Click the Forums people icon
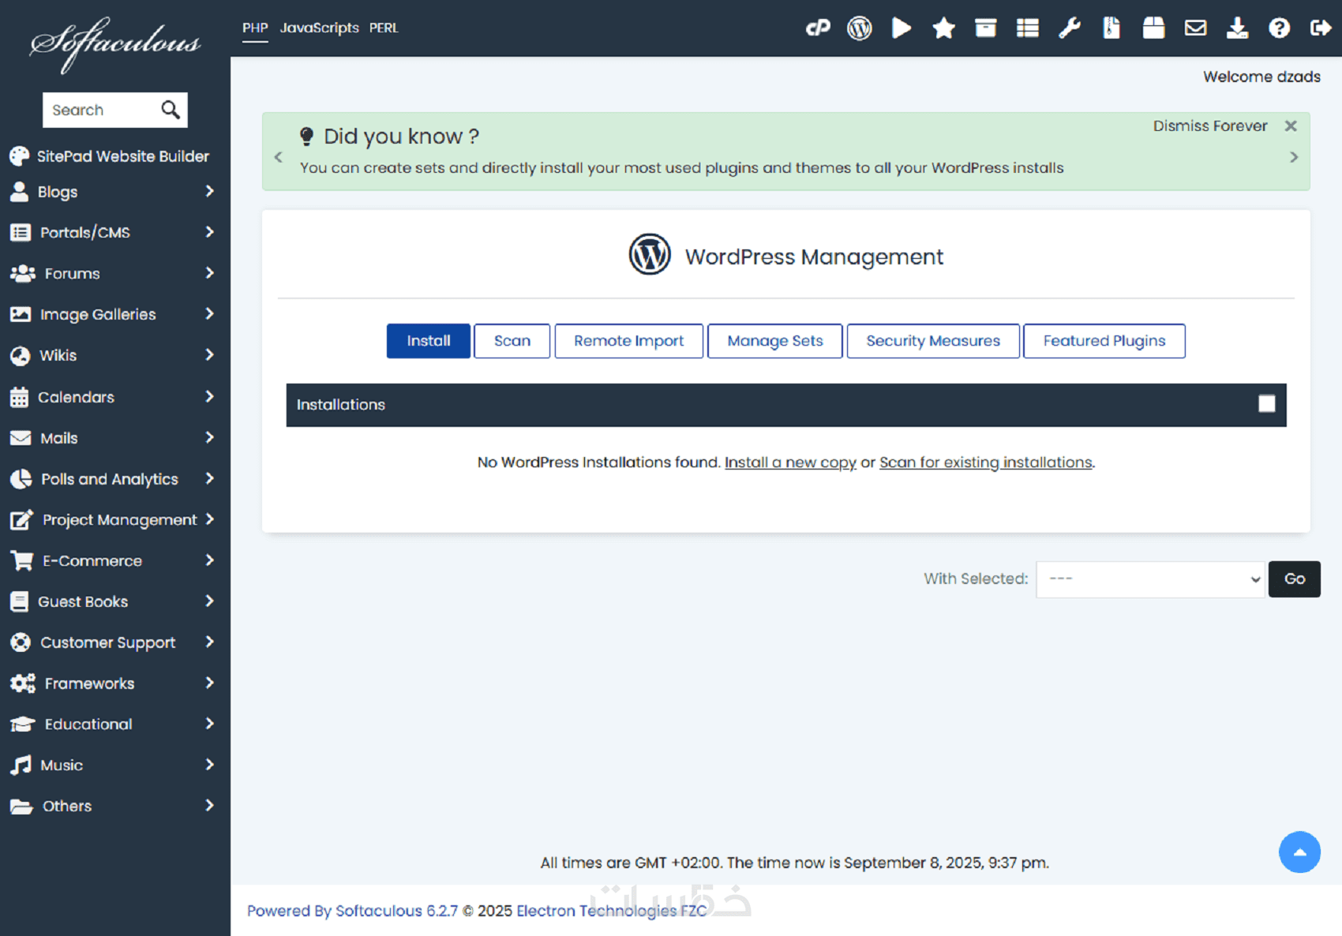This screenshot has height=936, width=1342. click(23, 274)
